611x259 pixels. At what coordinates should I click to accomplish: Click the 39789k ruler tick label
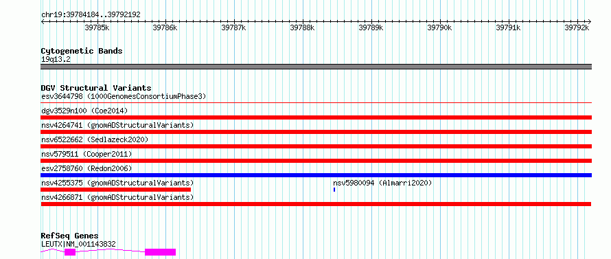coord(371,27)
